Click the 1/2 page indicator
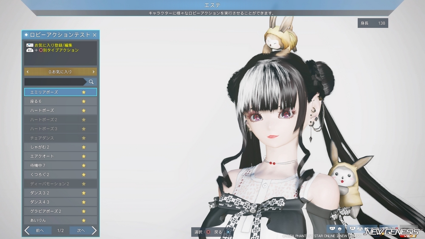The height and width of the screenshot is (239, 425). [61, 231]
